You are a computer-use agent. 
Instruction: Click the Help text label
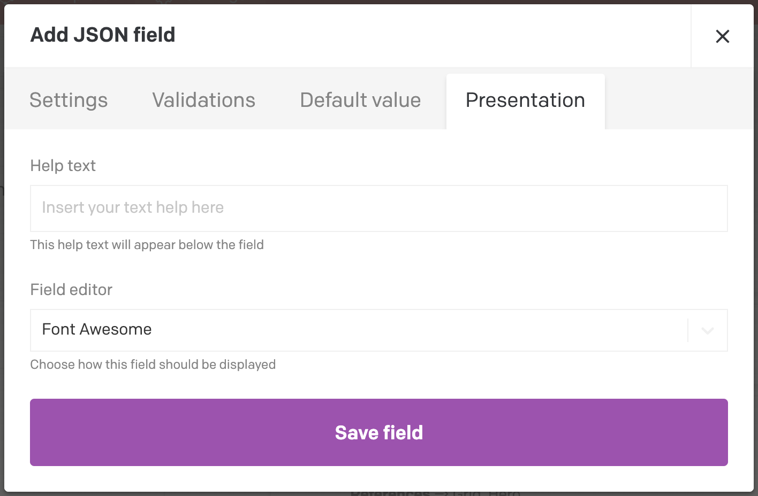point(63,166)
